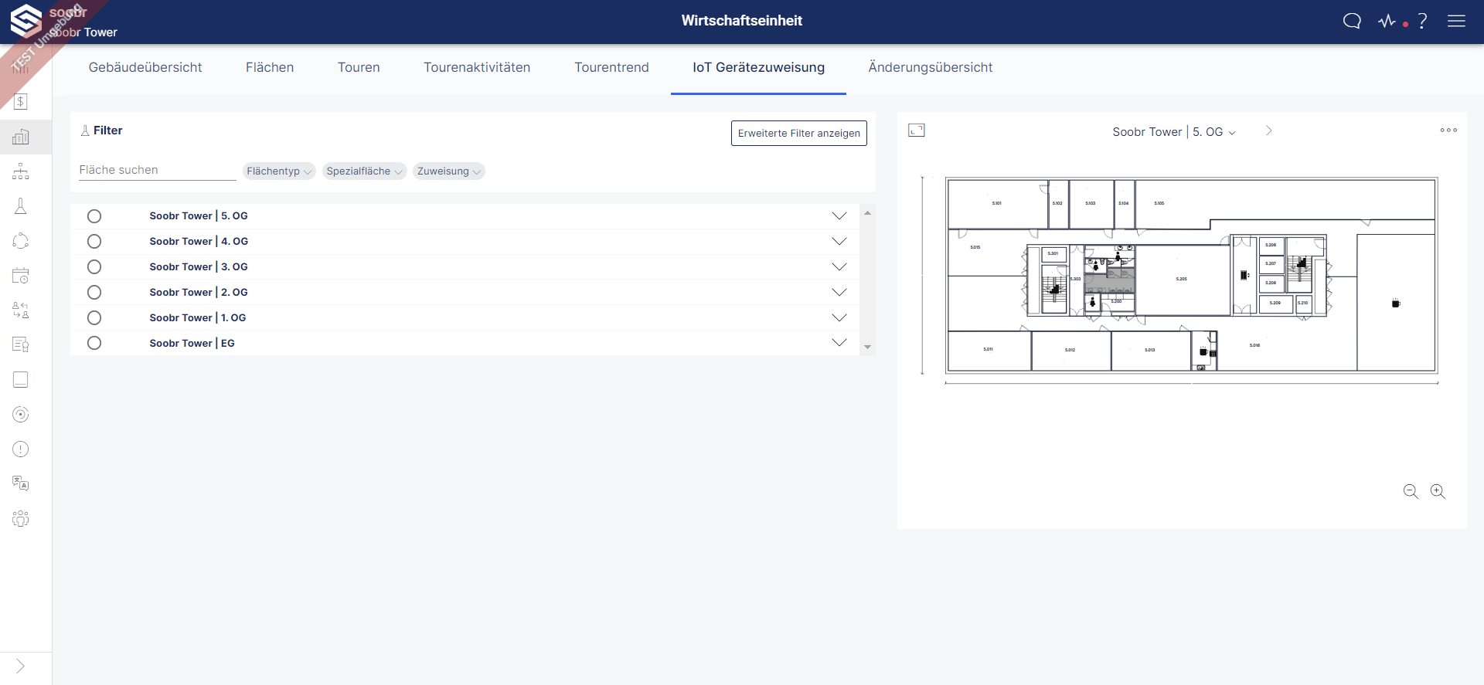The width and height of the screenshot is (1484, 685).
Task: Click room 5.012 on the floor plan
Action: [1070, 350]
